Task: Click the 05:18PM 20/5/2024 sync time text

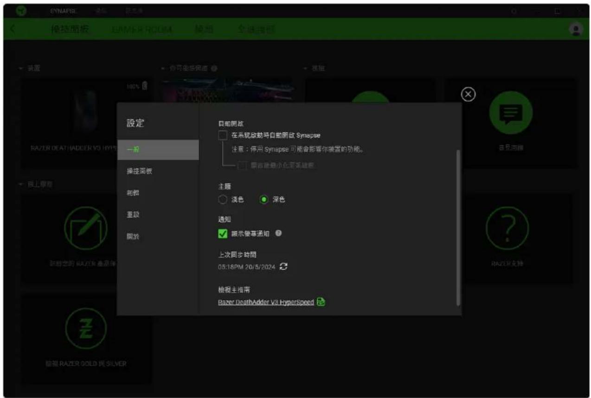Action: [247, 267]
